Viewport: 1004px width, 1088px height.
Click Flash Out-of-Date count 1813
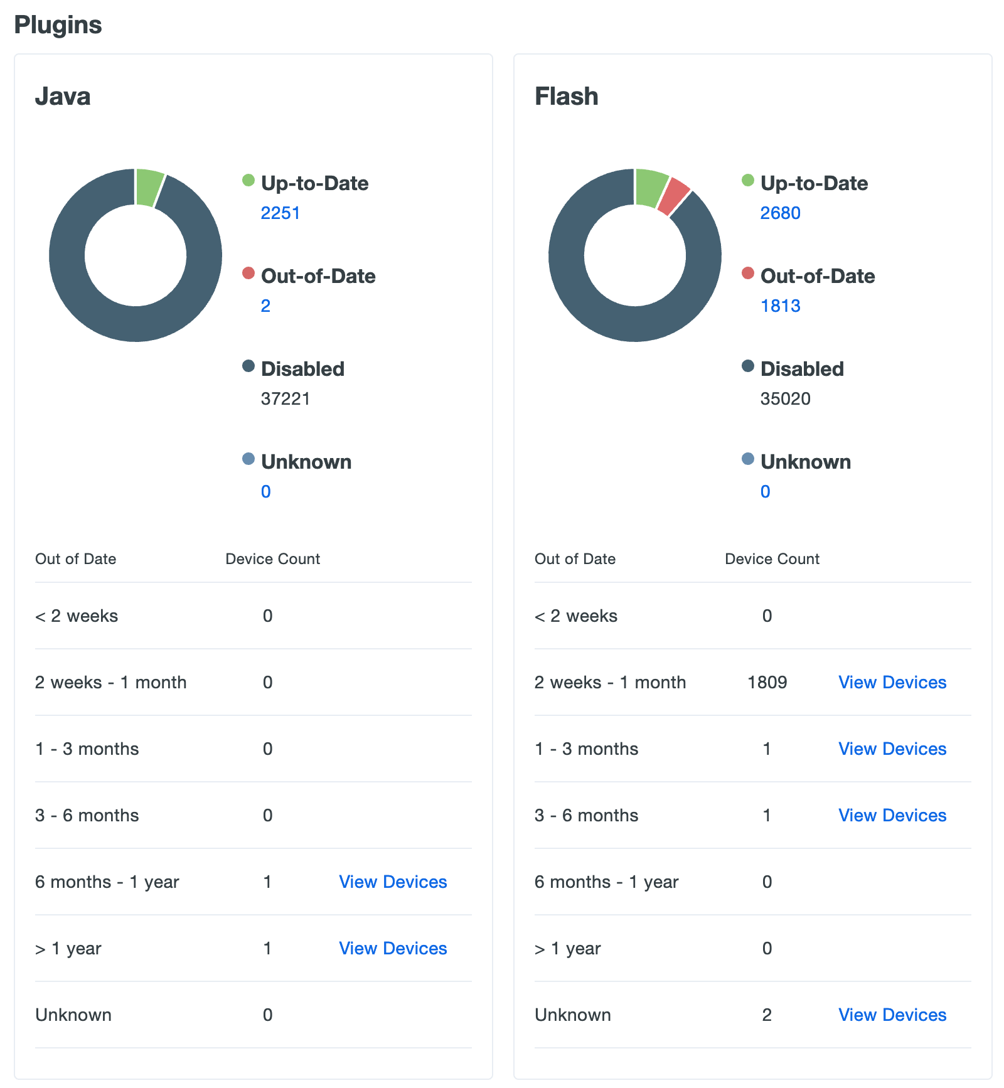[780, 306]
